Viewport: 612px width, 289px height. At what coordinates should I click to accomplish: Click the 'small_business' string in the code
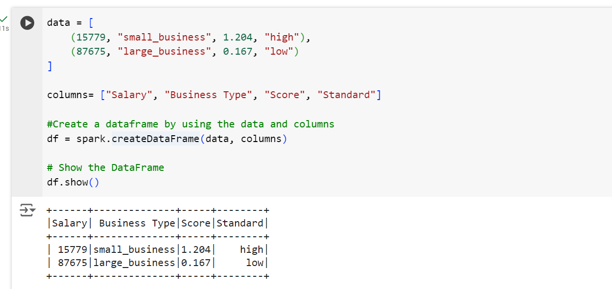pos(165,37)
